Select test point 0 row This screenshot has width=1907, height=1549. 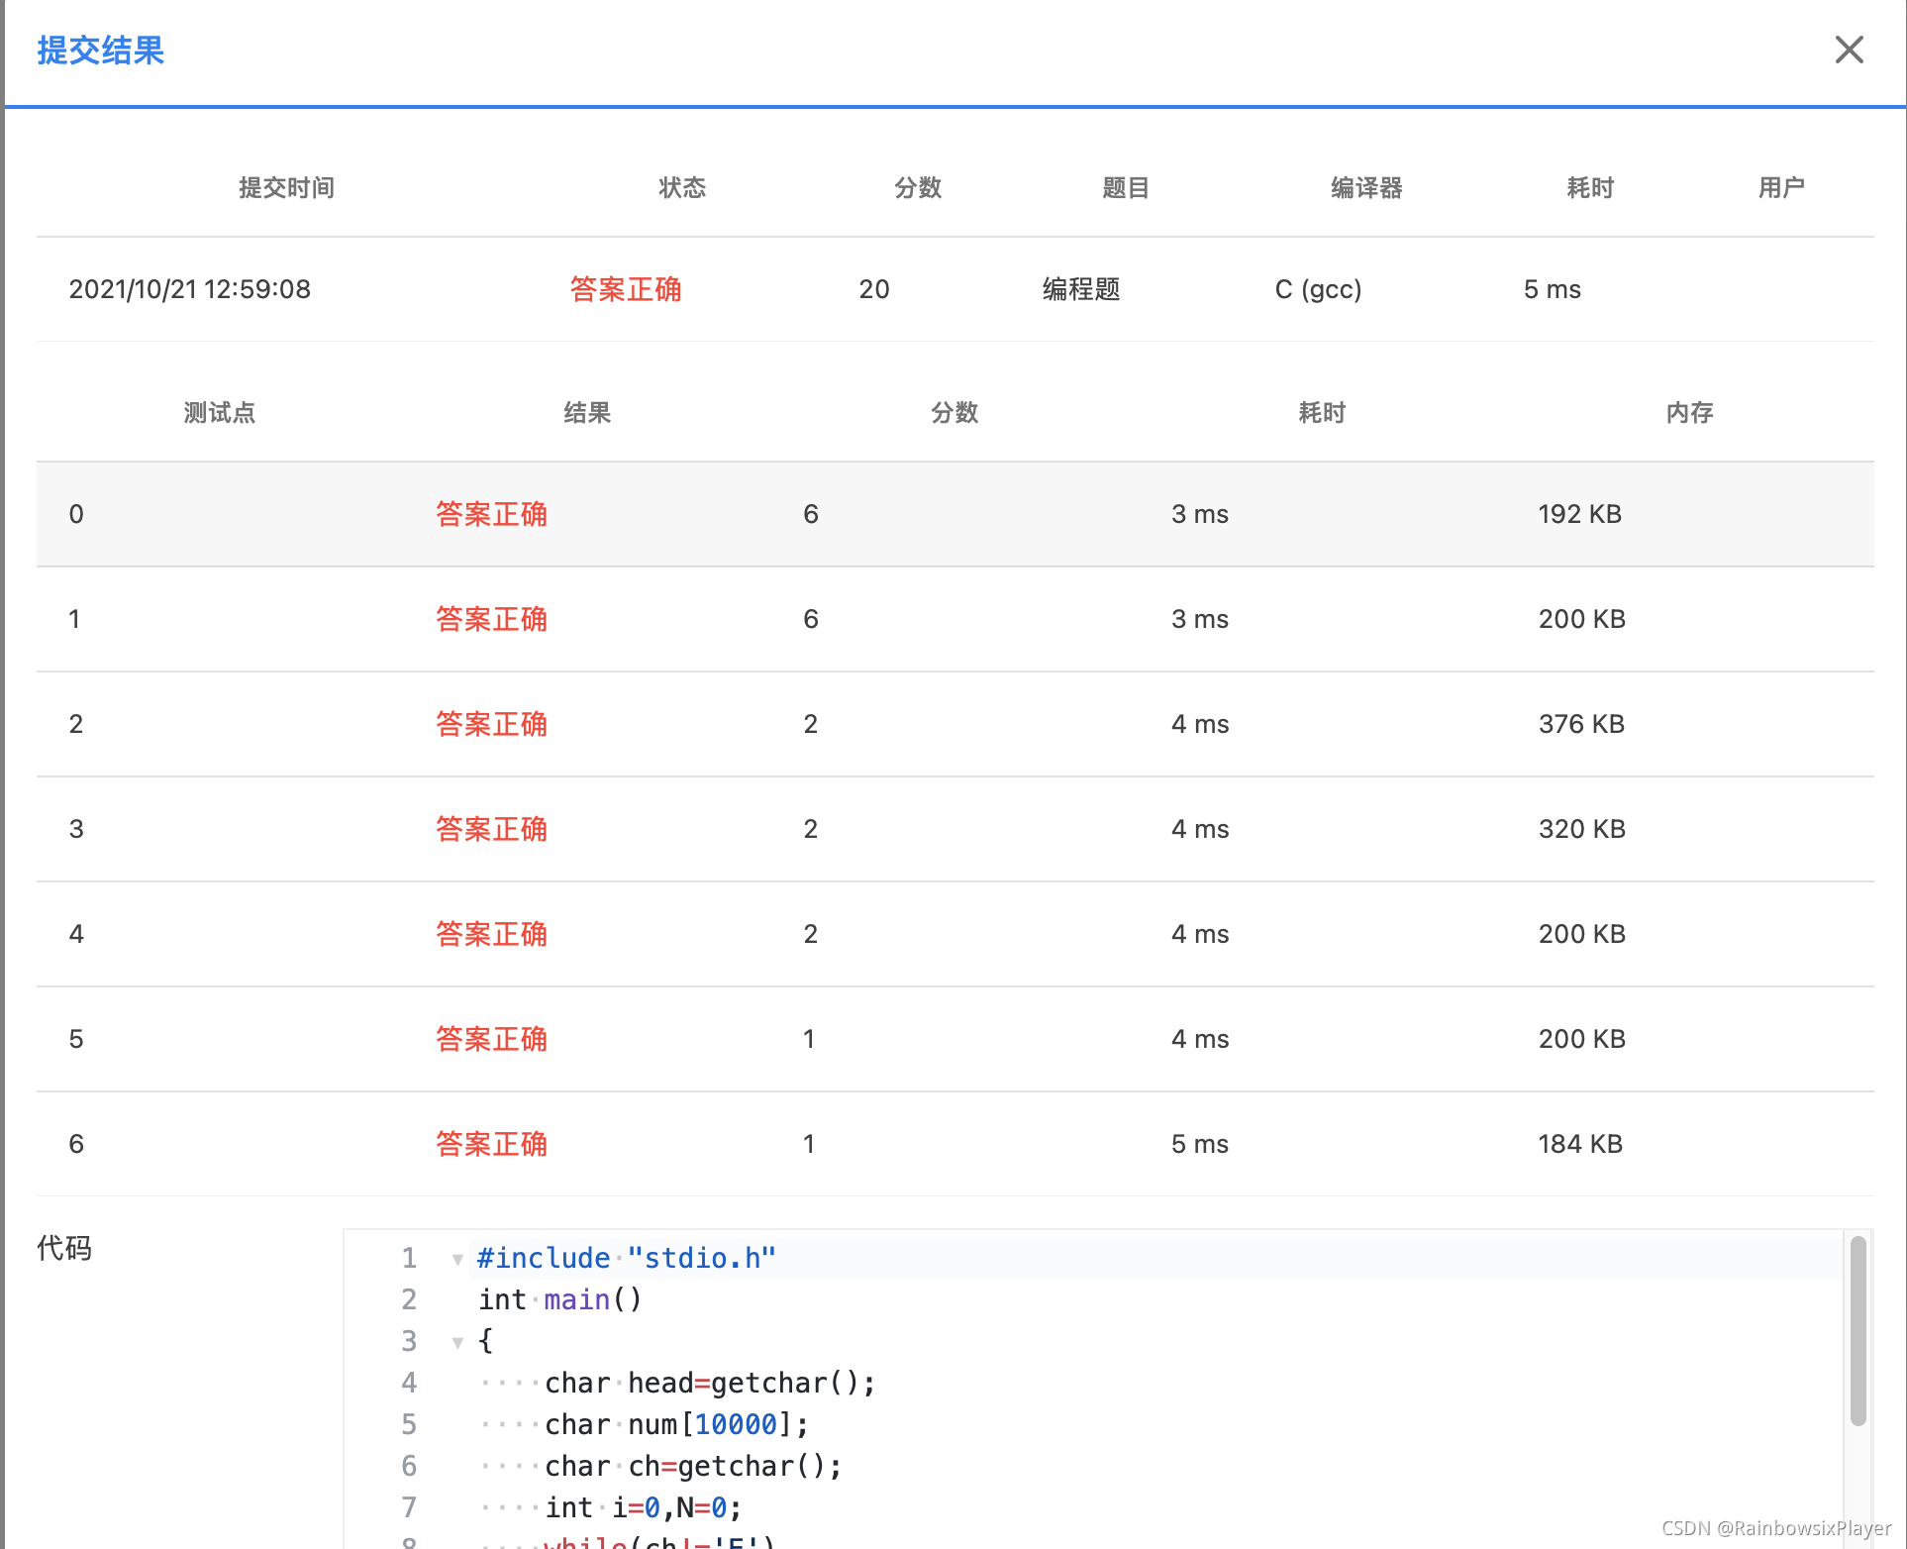(x=954, y=514)
